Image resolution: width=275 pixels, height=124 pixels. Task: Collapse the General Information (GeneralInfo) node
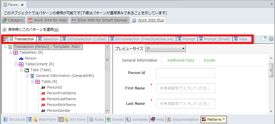pyautogui.click(x=27, y=76)
